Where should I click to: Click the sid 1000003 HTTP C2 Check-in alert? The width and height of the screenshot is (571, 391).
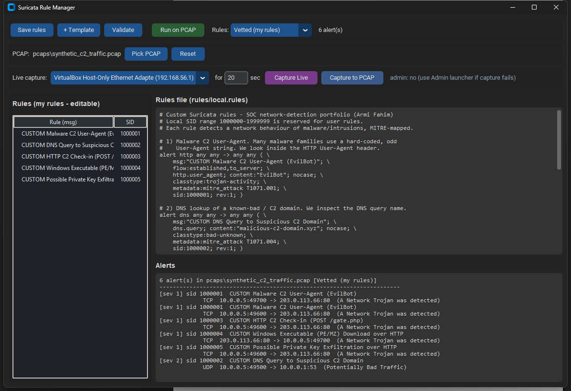[x=261, y=321]
